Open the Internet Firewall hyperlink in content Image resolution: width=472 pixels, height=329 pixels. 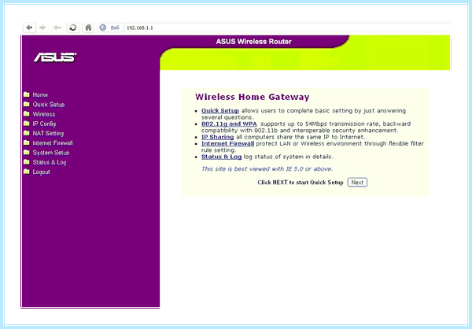pos(228,144)
